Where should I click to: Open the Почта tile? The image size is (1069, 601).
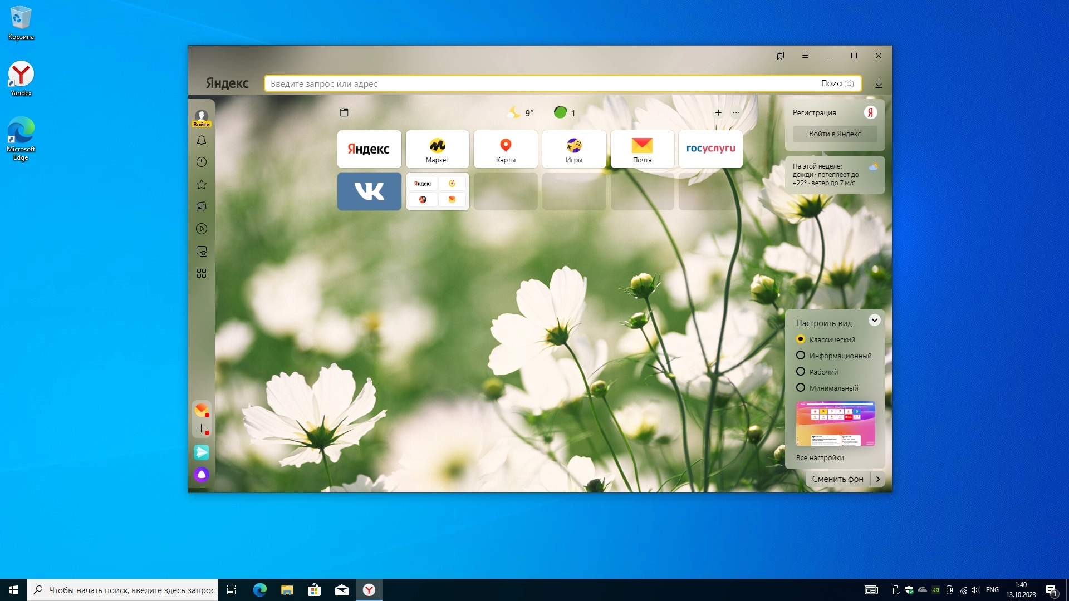tap(642, 149)
